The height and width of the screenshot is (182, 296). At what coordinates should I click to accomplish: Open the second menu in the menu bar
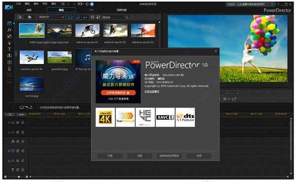[x=27, y=4]
